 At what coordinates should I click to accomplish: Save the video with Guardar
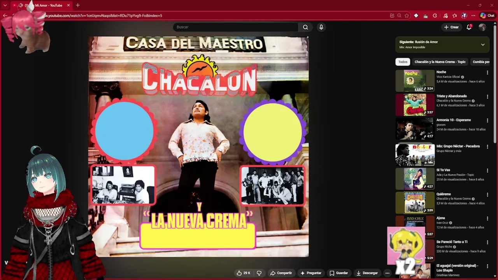click(338, 273)
